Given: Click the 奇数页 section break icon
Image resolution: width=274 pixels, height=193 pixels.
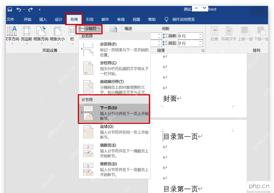Looking at the screenshot, I should point(88,169).
